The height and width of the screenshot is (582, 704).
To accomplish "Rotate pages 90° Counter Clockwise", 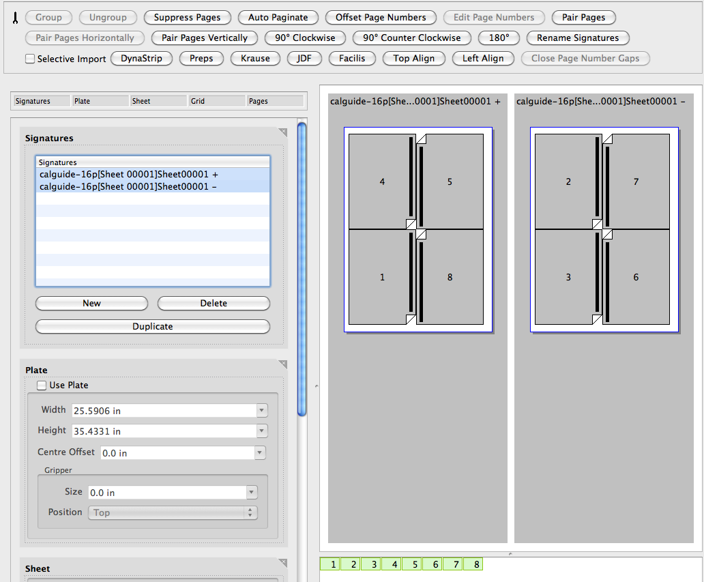I will (x=412, y=38).
